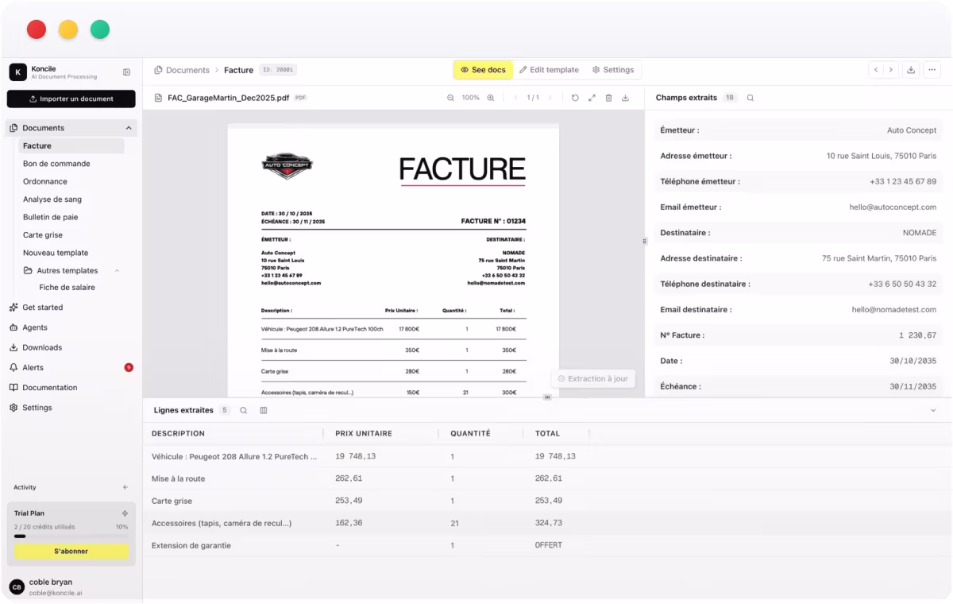This screenshot has width=953, height=604.
Task: Search in Champs extraits fields
Action: click(750, 98)
